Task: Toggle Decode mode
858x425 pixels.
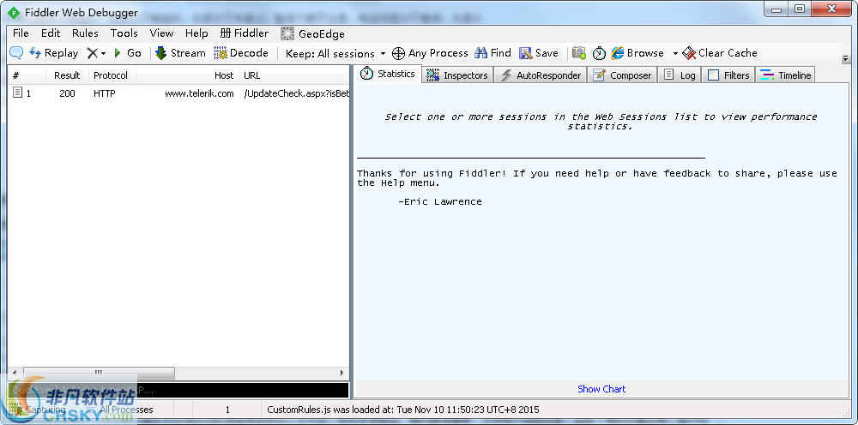Action: 241,53
